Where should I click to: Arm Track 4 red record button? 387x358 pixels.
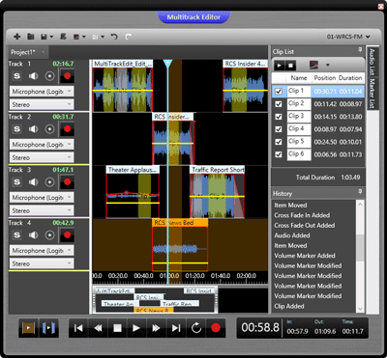tap(67, 235)
